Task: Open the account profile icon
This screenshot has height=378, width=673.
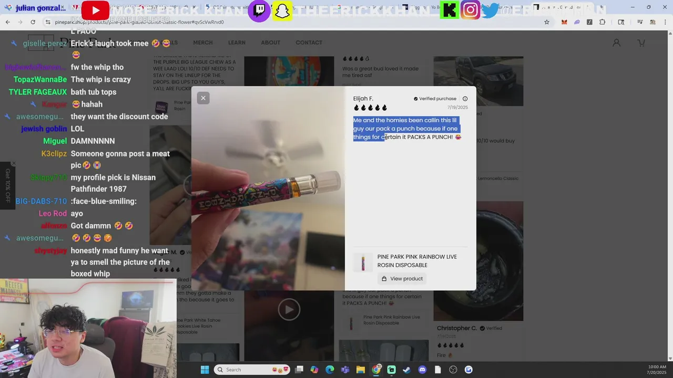Action: click(x=616, y=43)
